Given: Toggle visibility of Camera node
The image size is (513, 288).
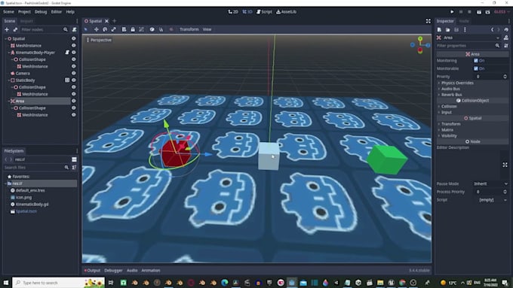Looking at the screenshot, I should tap(74, 73).
